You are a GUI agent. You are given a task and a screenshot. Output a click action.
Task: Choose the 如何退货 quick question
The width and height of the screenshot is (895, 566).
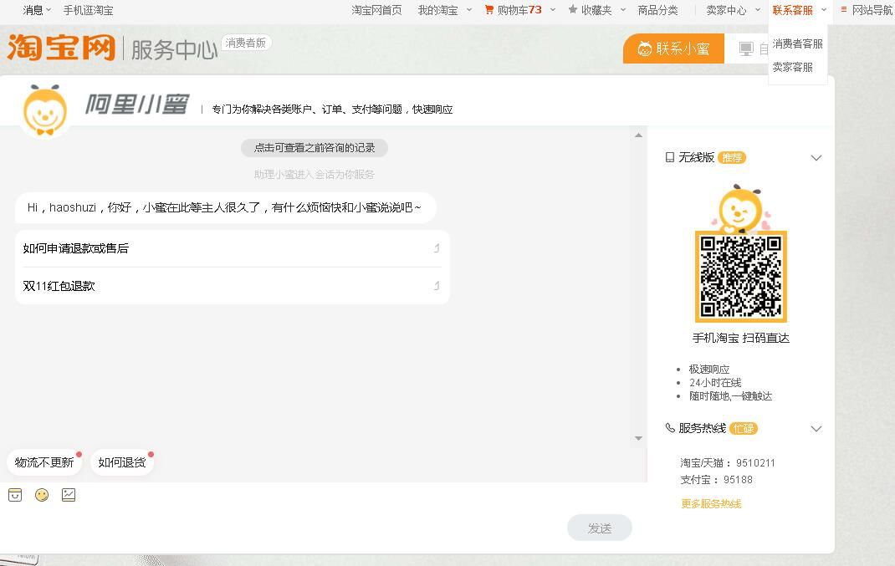[121, 462]
